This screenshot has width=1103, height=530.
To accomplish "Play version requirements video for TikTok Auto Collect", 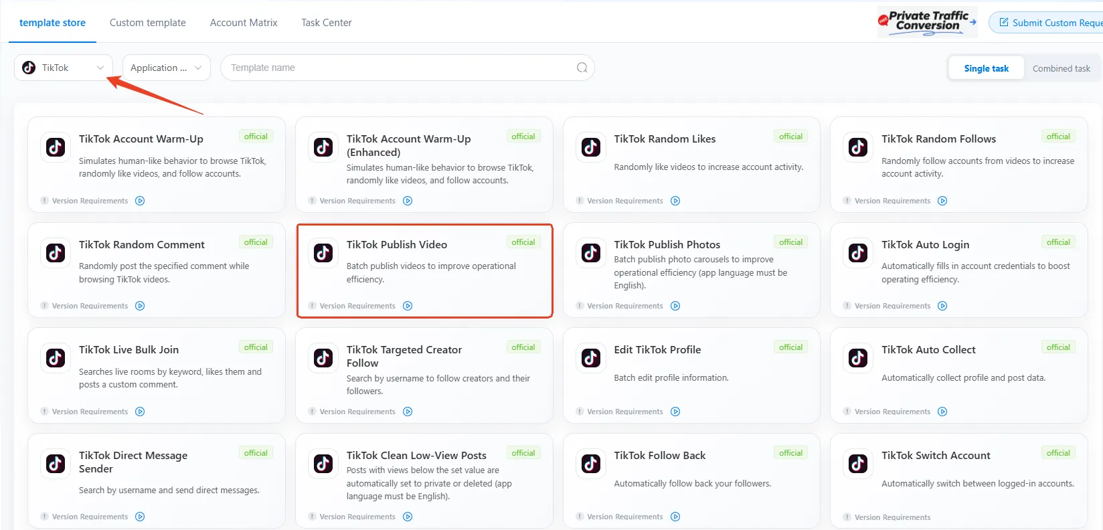I will tap(942, 412).
